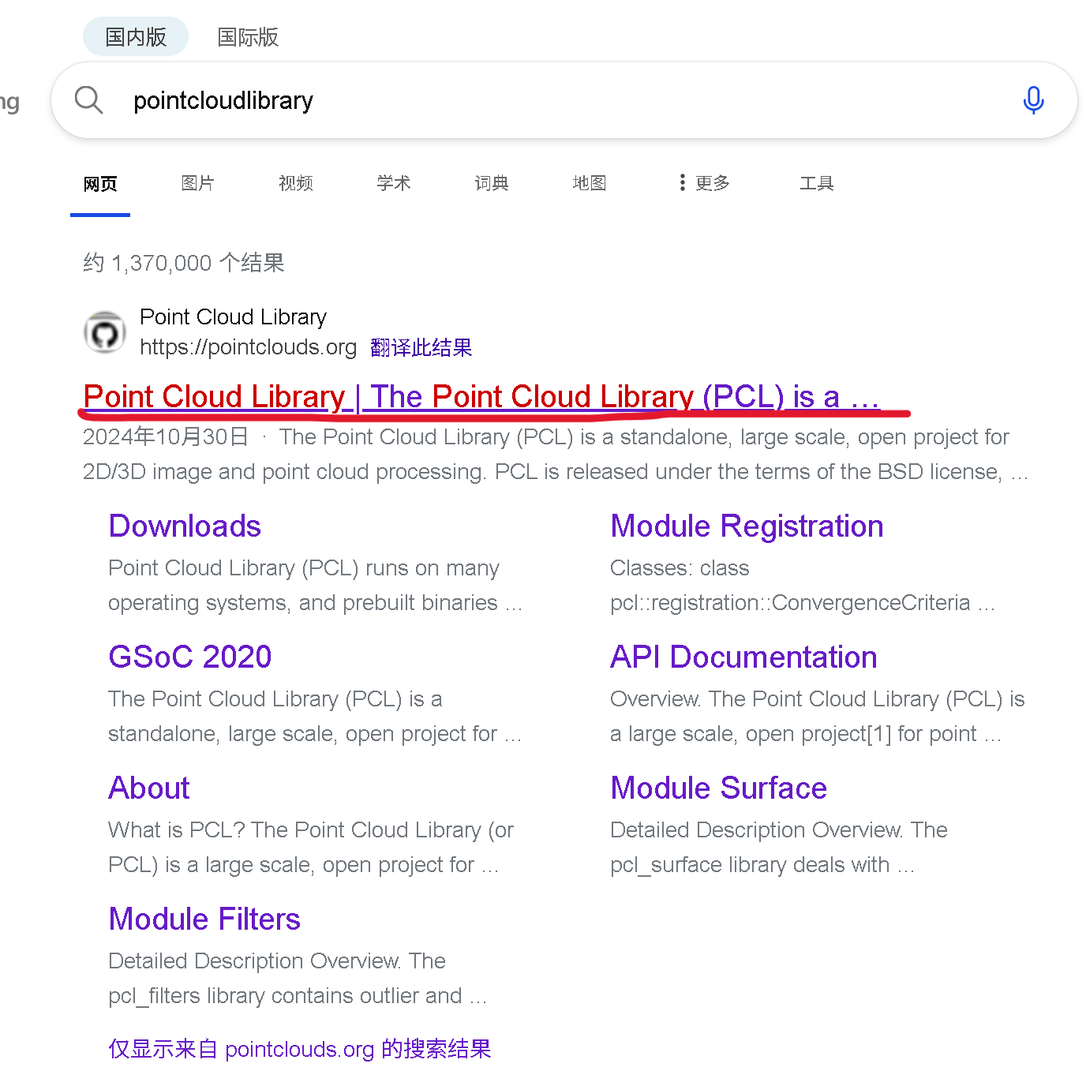The image size is (1086, 1071).
Task: Click the search magnifier icon
Action: click(88, 100)
